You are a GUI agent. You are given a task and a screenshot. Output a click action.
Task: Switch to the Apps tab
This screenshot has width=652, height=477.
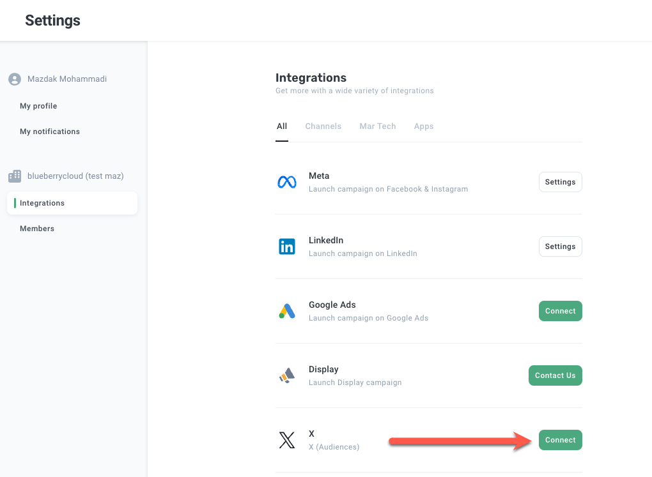point(423,126)
